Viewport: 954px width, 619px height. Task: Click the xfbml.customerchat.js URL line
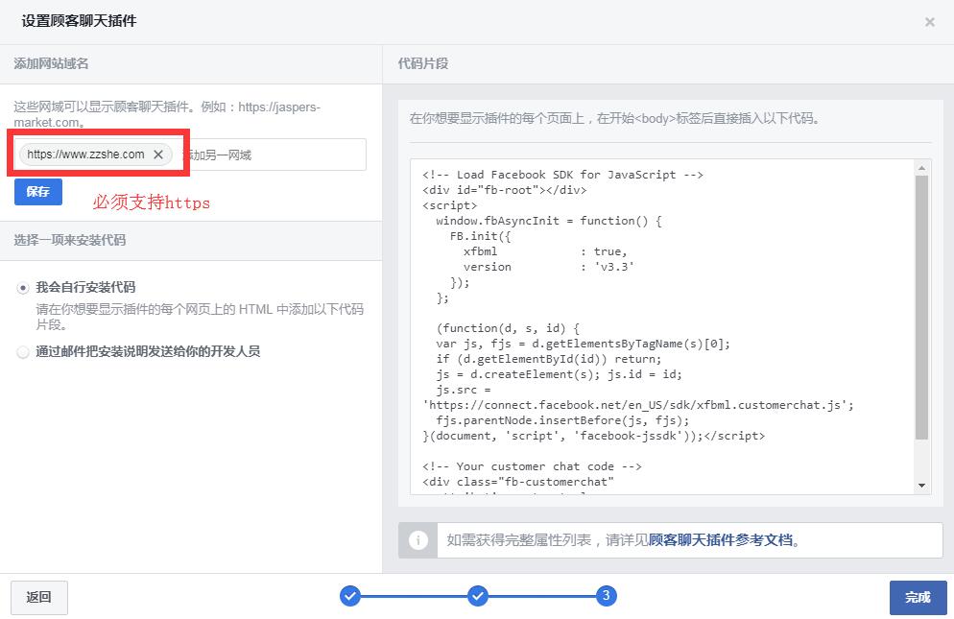point(638,405)
